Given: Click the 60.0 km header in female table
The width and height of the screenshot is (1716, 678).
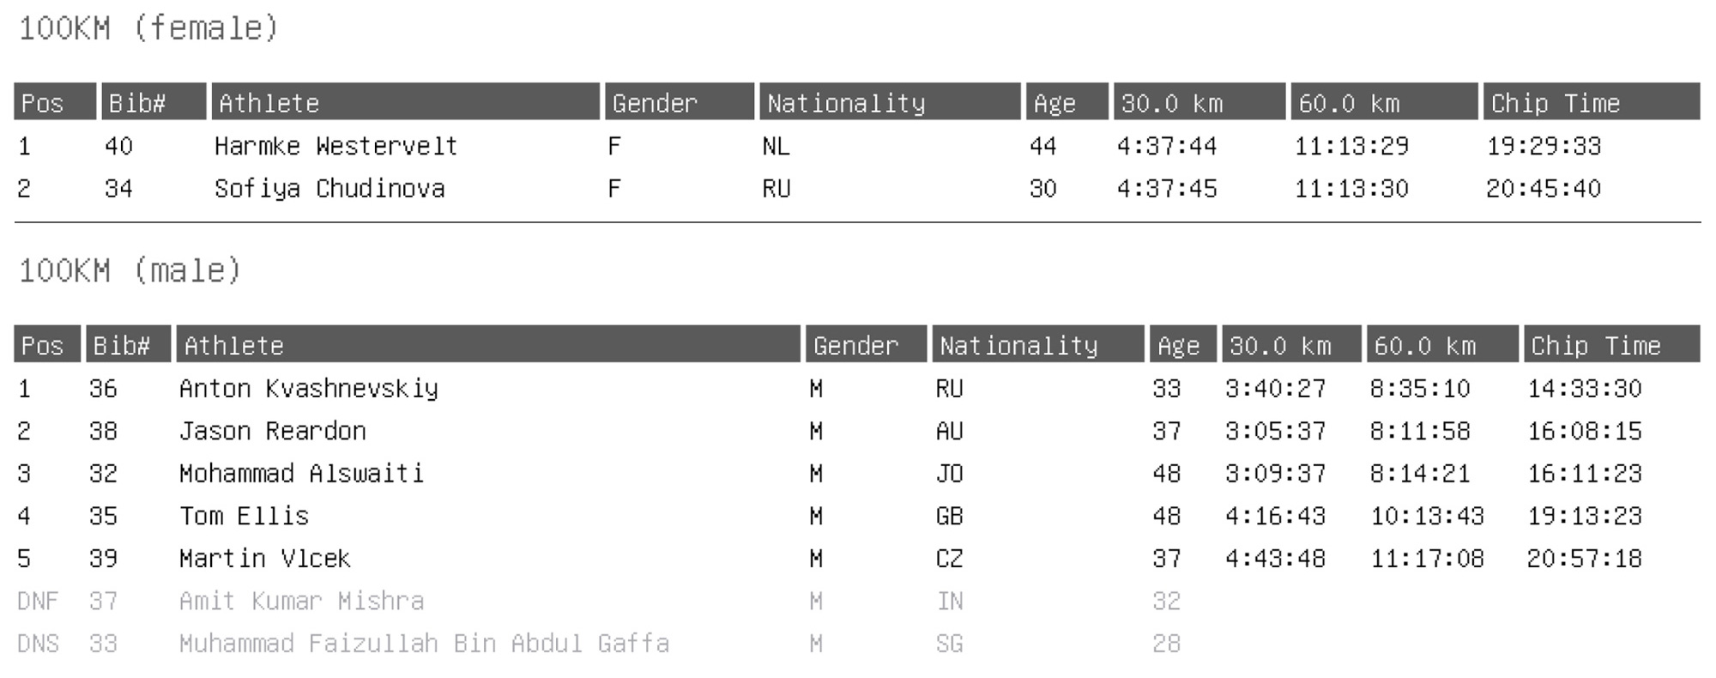Looking at the screenshot, I should pyautogui.click(x=1384, y=103).
